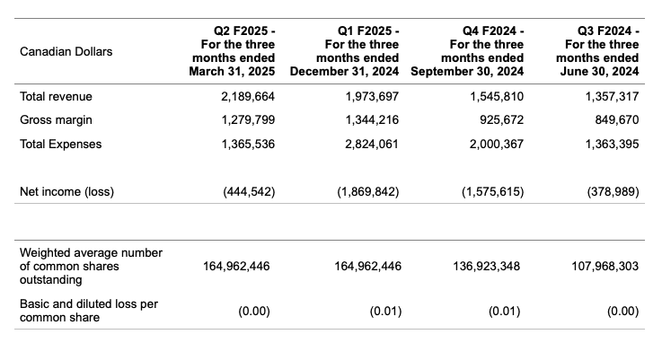Select the Q3 F2024 column header
Screen dimensions: 662x343
pyautogui.click(x=597, y=51)
